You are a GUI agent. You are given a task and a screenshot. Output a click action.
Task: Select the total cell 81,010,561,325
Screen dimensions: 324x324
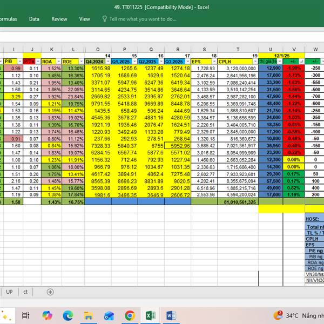click(238, 202)
